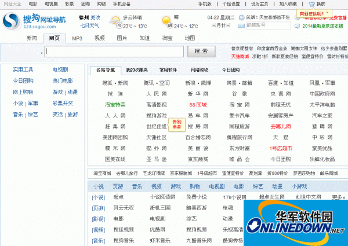Open 实用工具 in left sidebar
The height and width of the screenshot is (246, 348).
23,69
